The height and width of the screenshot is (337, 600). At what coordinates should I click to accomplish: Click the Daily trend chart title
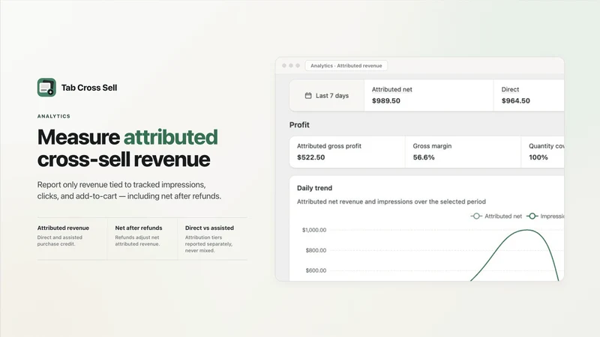point(314,188)
